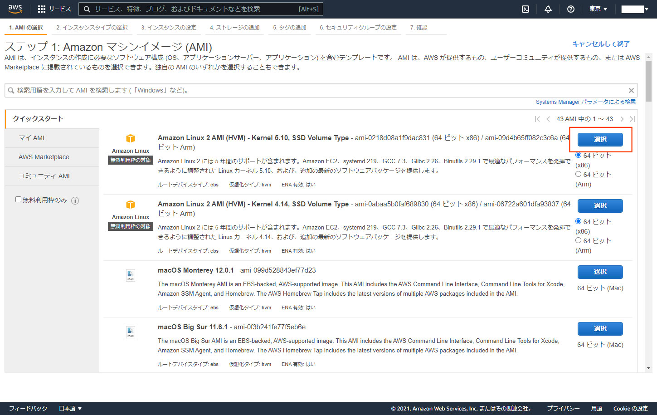Open the CloudShell terminal icon
The height and width of the screenshot is (415, 657).
pyautogui.click(x=526, y=9)
